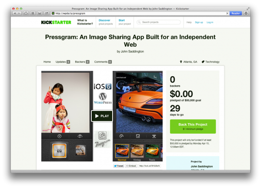Click the magnifier icon in the search box
This screenshot has width=261, height=188.
139,22
